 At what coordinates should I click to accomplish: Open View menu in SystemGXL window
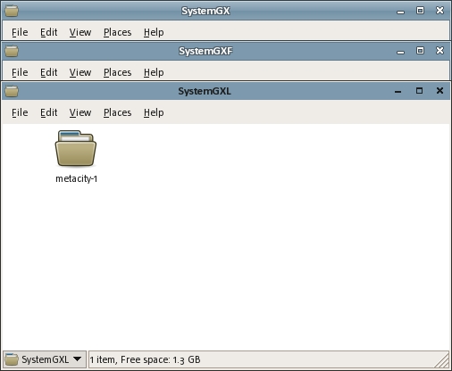[x=80, y=112]
